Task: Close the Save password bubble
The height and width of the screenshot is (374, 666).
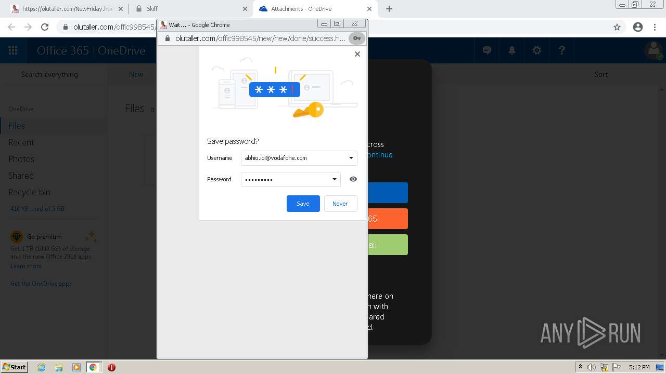Action: click(357, 54)
